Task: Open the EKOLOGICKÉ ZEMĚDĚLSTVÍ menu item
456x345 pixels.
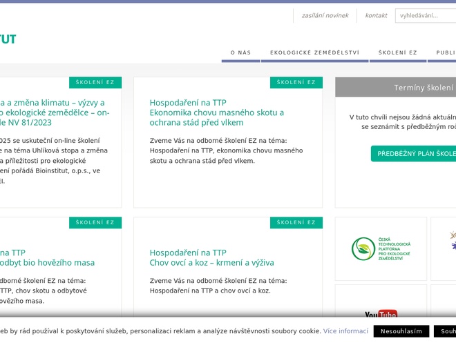Action: (x=314, y=52)
